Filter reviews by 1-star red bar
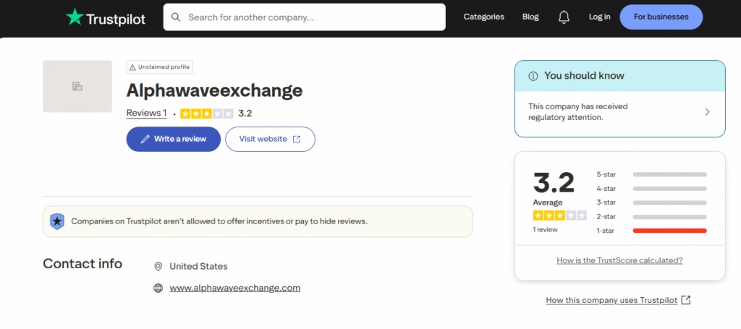This screenshot has width=741, height=329. click(x=669, y=231)
